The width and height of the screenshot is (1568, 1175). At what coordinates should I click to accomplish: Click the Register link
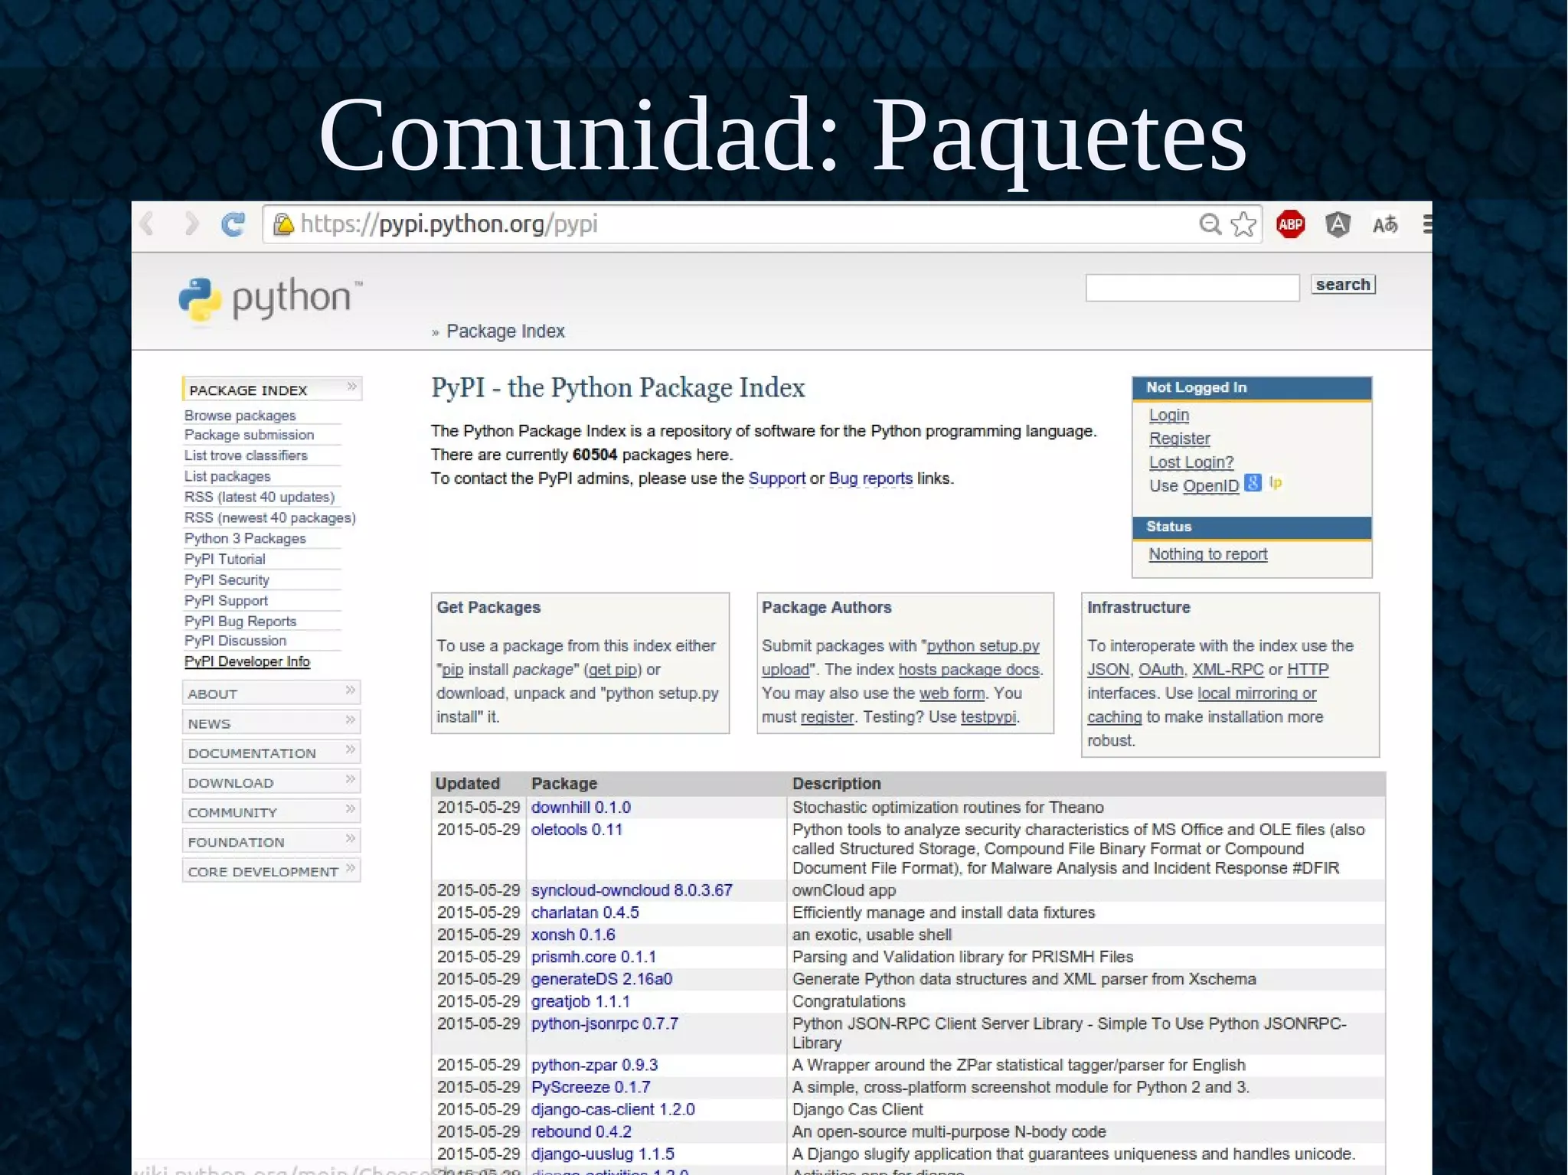(x=1179, y=439)
